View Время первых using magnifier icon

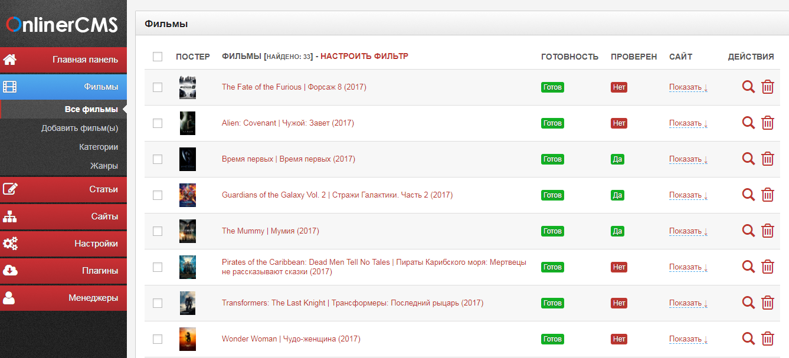tap(748, 159)
